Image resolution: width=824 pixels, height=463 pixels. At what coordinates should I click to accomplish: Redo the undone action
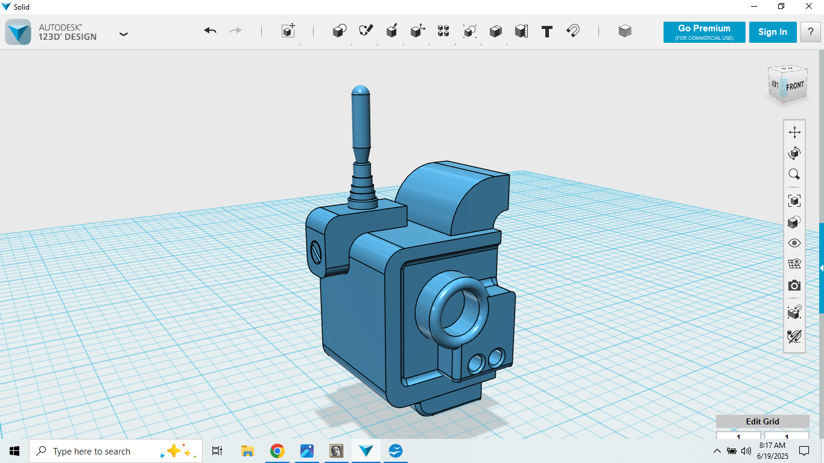pos(236,31)
